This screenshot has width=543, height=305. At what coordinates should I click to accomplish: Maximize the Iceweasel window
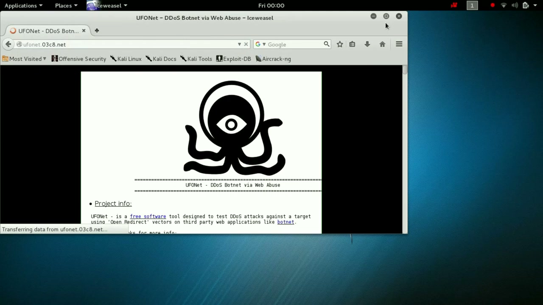[386, 16]
